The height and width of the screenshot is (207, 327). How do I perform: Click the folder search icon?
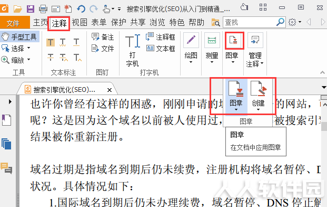[x=216, y=22]
